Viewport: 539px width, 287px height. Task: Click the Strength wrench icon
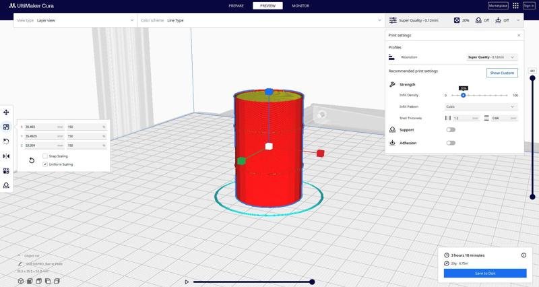392,84
